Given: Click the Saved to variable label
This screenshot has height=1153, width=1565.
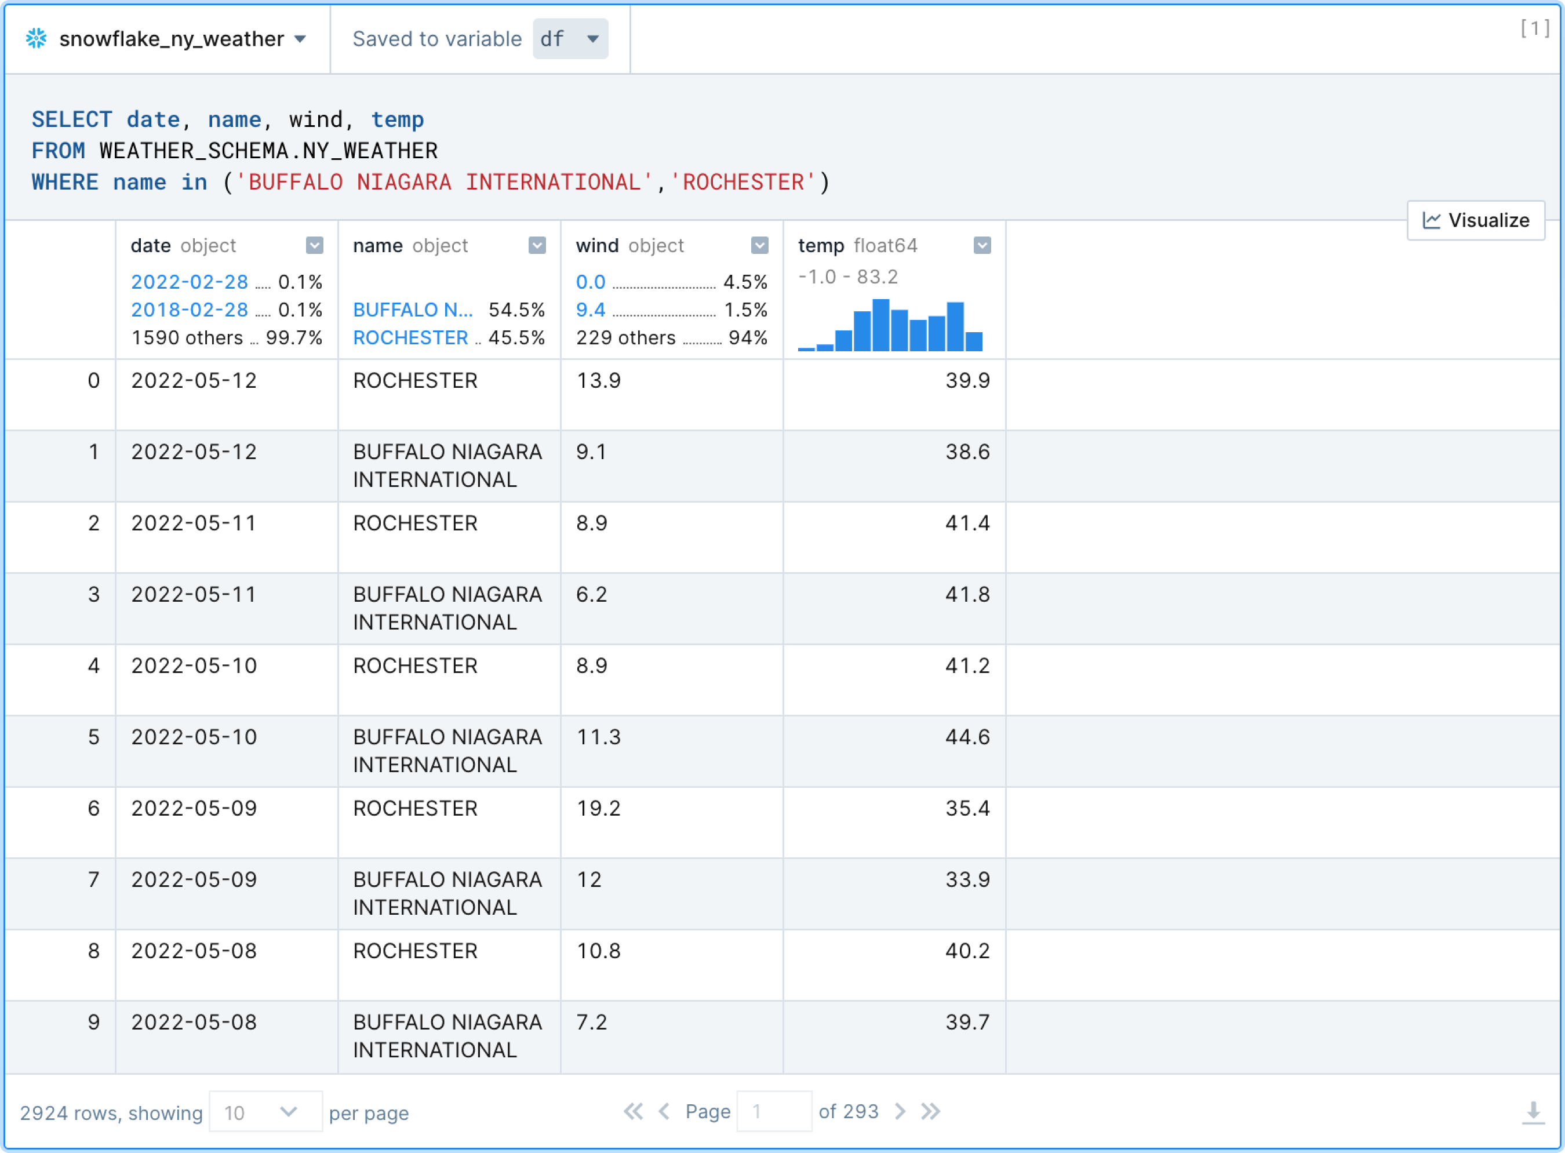Looking at the screenshot, I should (x=437, y=38).
